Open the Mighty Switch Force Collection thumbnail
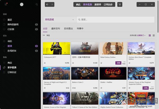Viewport: 159px width, 109px height. pos(113,98)
